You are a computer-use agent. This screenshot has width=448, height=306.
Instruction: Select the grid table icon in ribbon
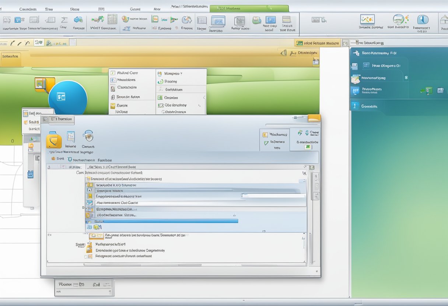pos(112,19)
